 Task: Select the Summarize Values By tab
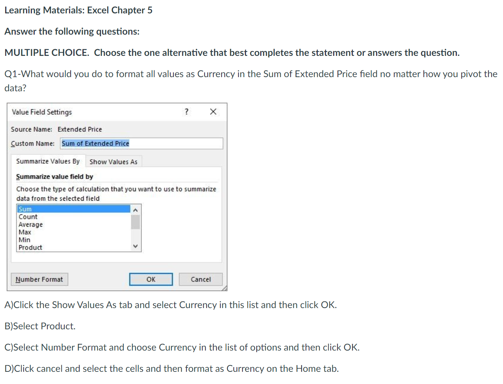click(x=48, y=161)
